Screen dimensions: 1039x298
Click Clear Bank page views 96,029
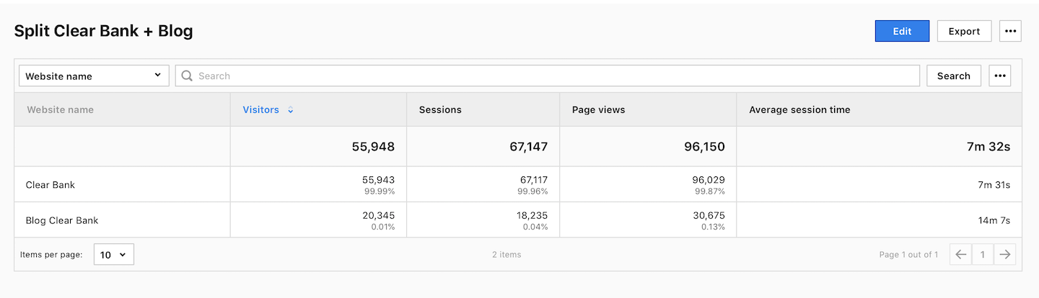[709, 179]
